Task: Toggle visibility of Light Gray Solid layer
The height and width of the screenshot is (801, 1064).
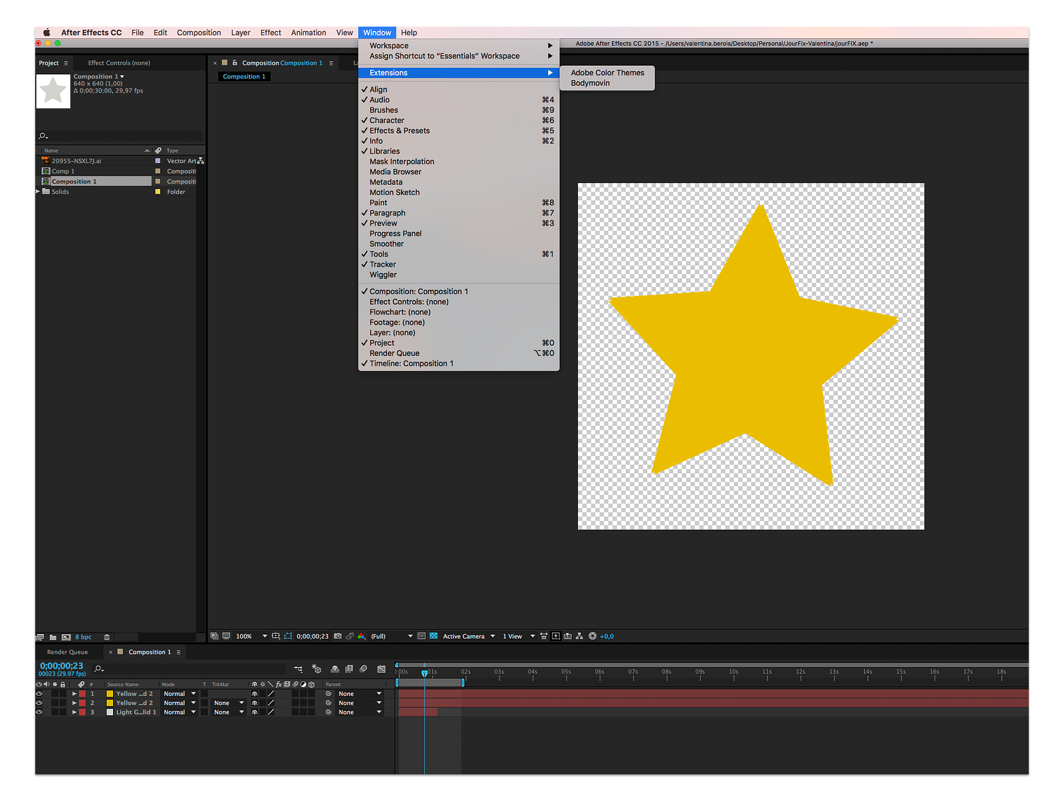Action: pos(39,713)
